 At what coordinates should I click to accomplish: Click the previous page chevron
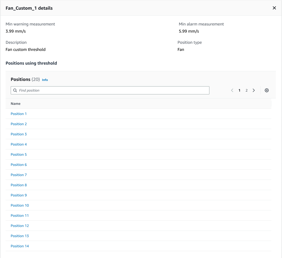(232, 90)
